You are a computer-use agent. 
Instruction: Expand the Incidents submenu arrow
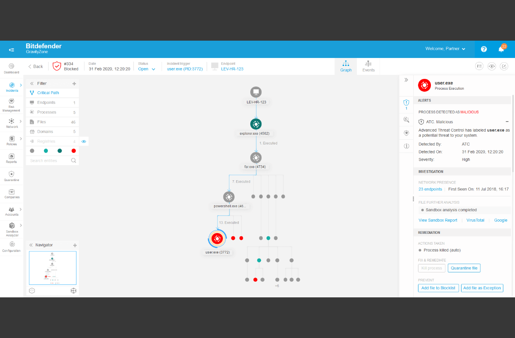pos(21,85)
